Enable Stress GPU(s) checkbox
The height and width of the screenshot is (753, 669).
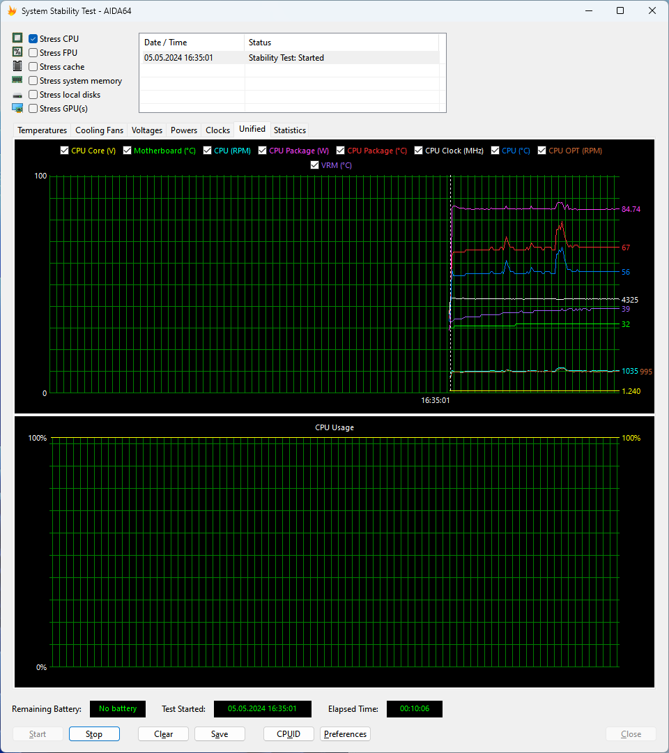pyautogui.click(x=33, y=109)
